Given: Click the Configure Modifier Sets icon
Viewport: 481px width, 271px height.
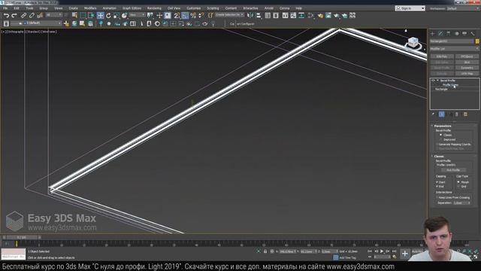Looking at the screenshot, I should 465,114.
